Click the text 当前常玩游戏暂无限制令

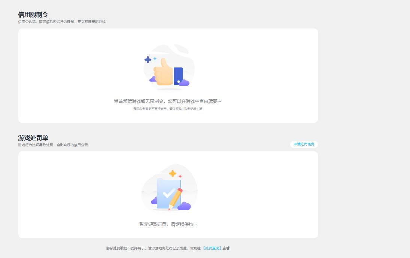point(139,101)
